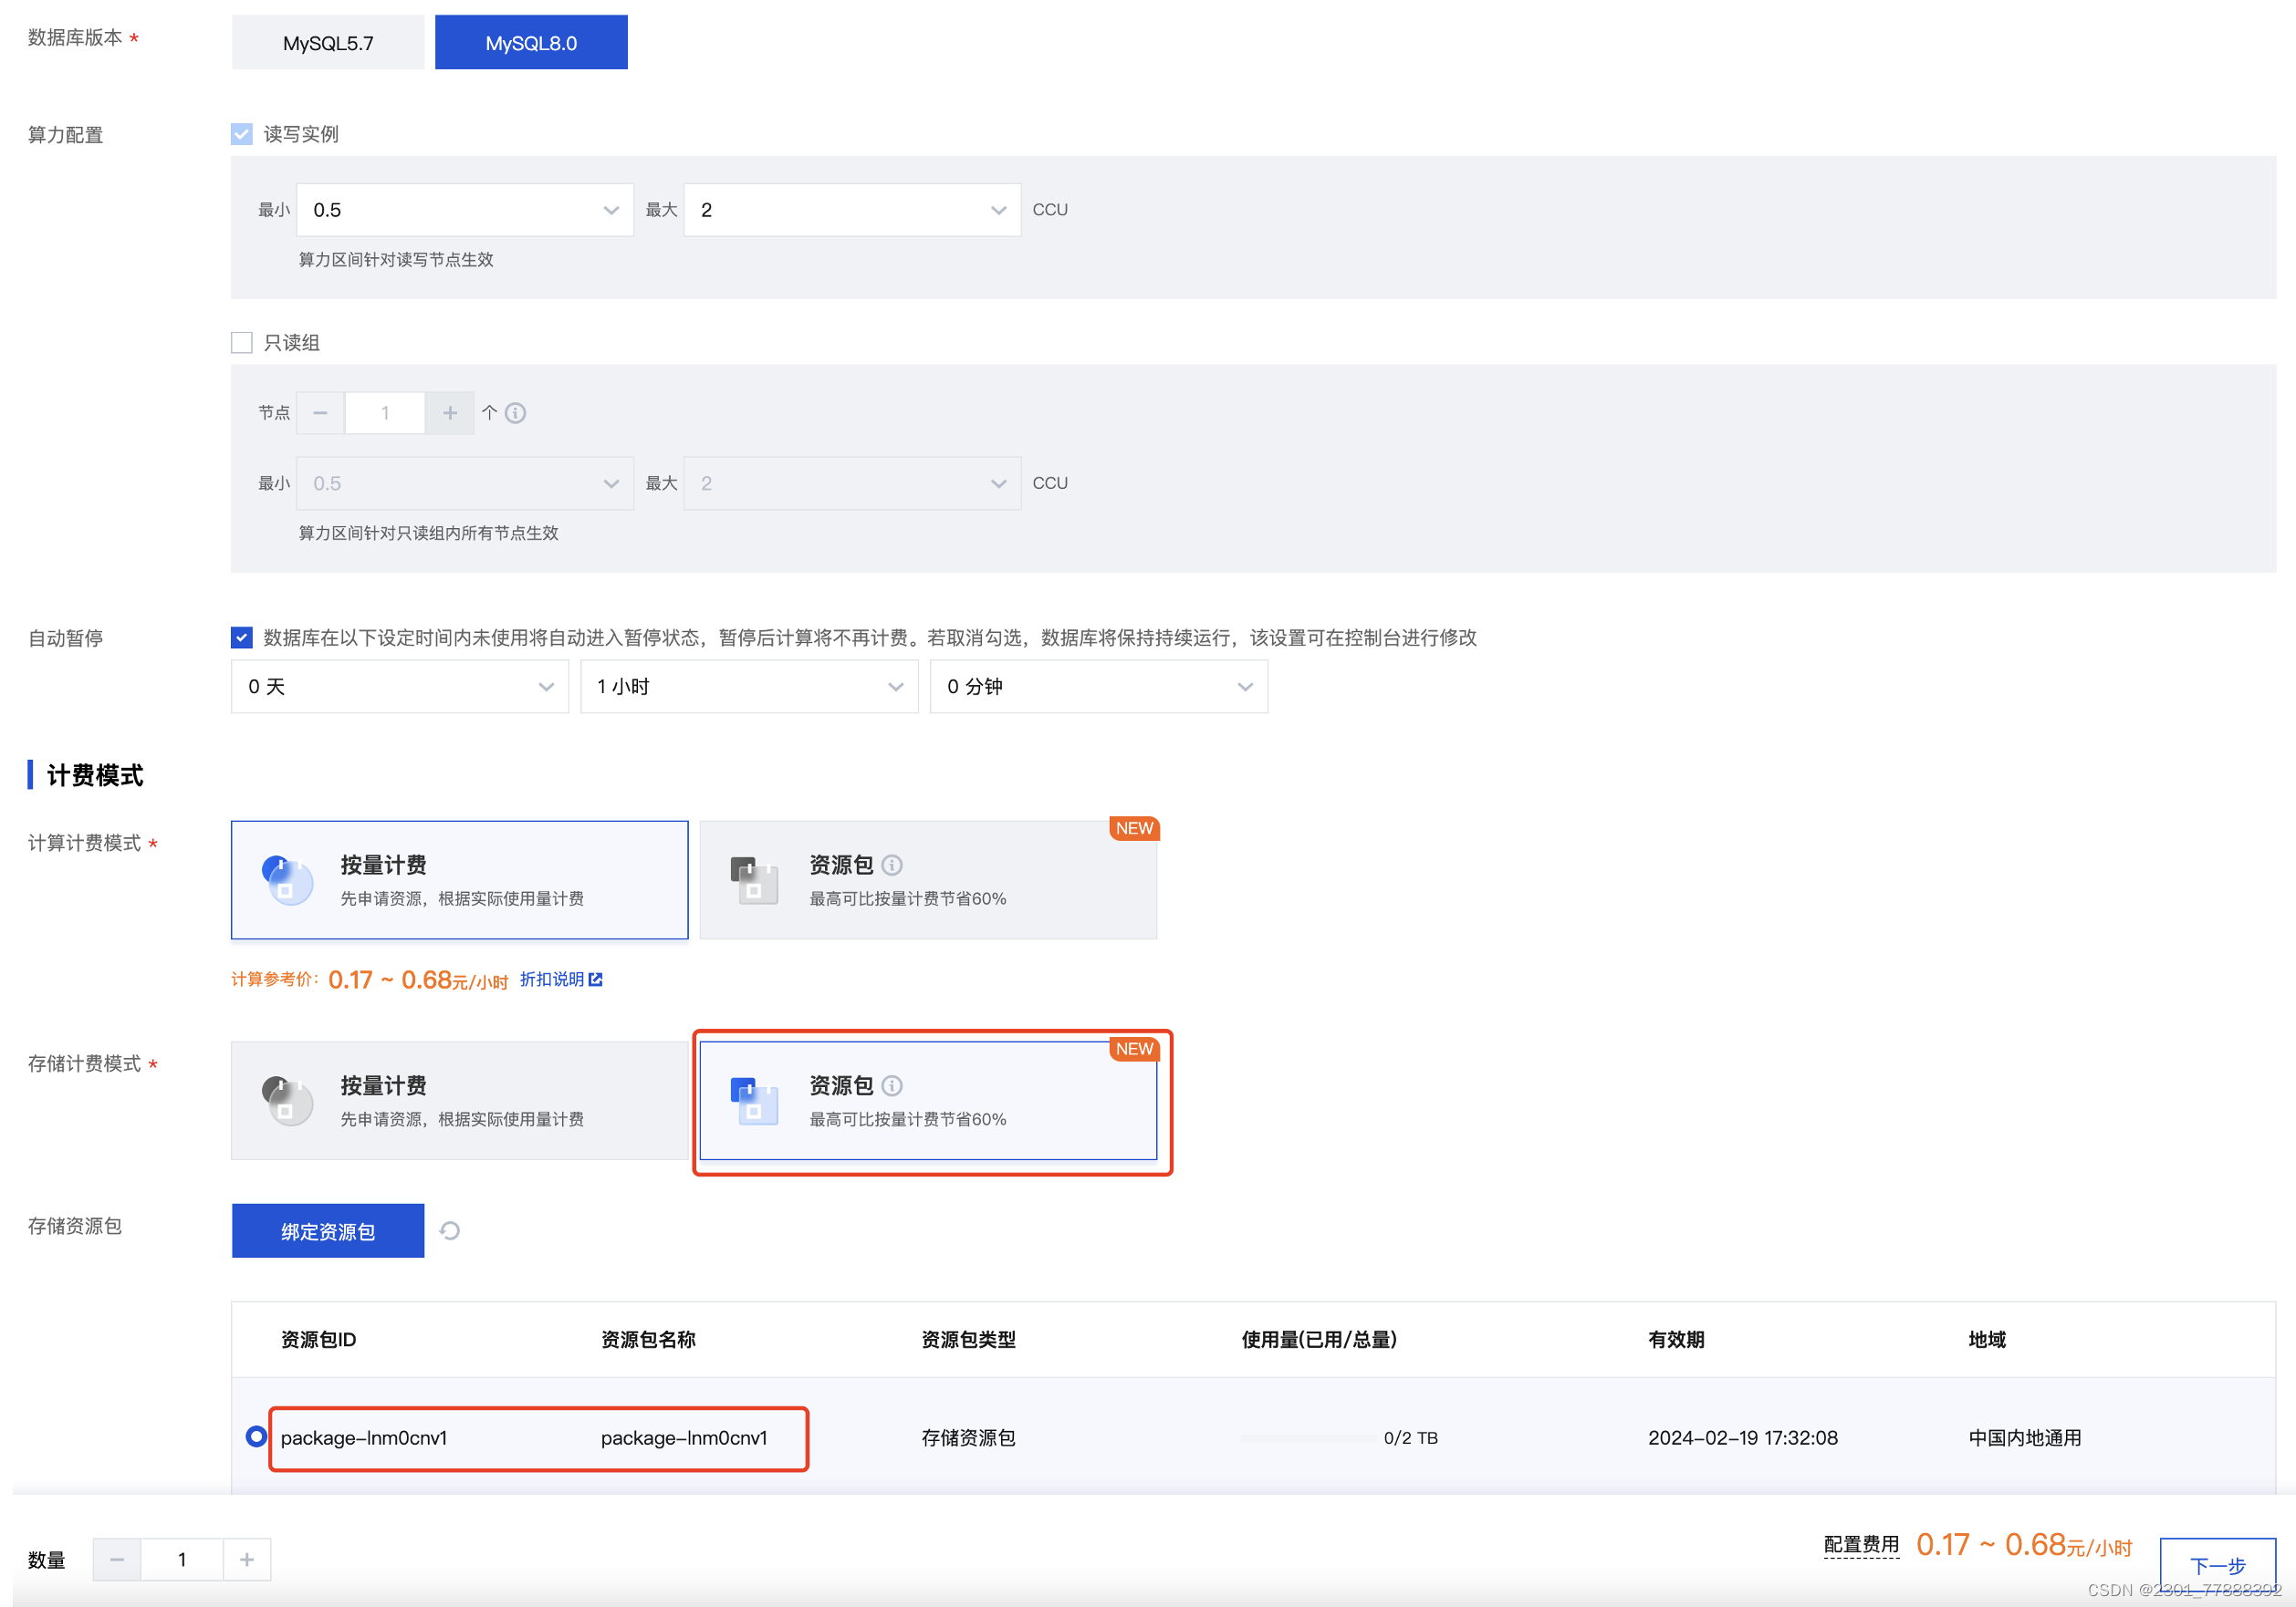Open the 1 小时 hours dropdown

[749, 687]
